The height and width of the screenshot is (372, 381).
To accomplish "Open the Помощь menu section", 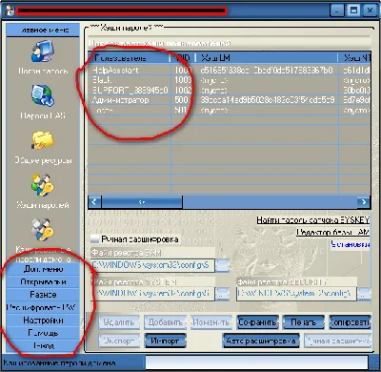I will point(43,333).
